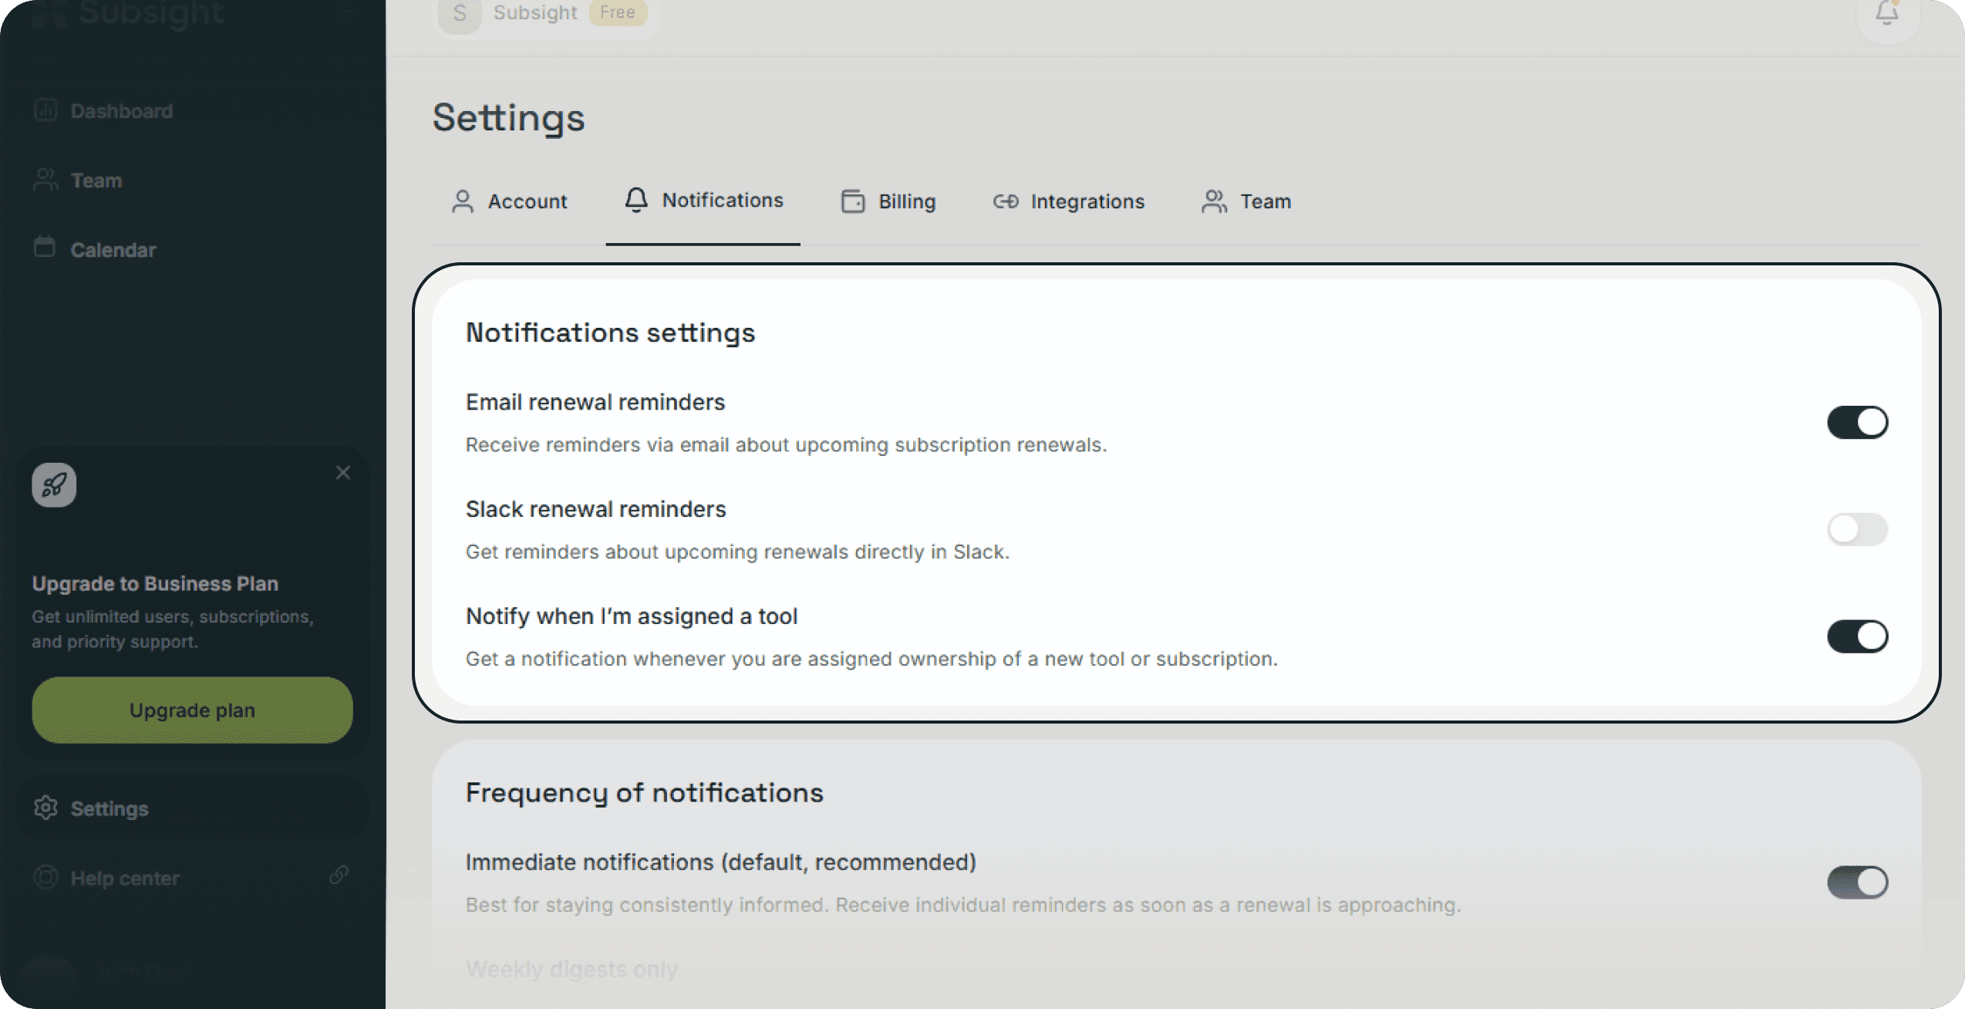The width and height of the screenshot is (1965, 1009).
Task: Click the Settings gear icon
Action: (x=46, y=808)
